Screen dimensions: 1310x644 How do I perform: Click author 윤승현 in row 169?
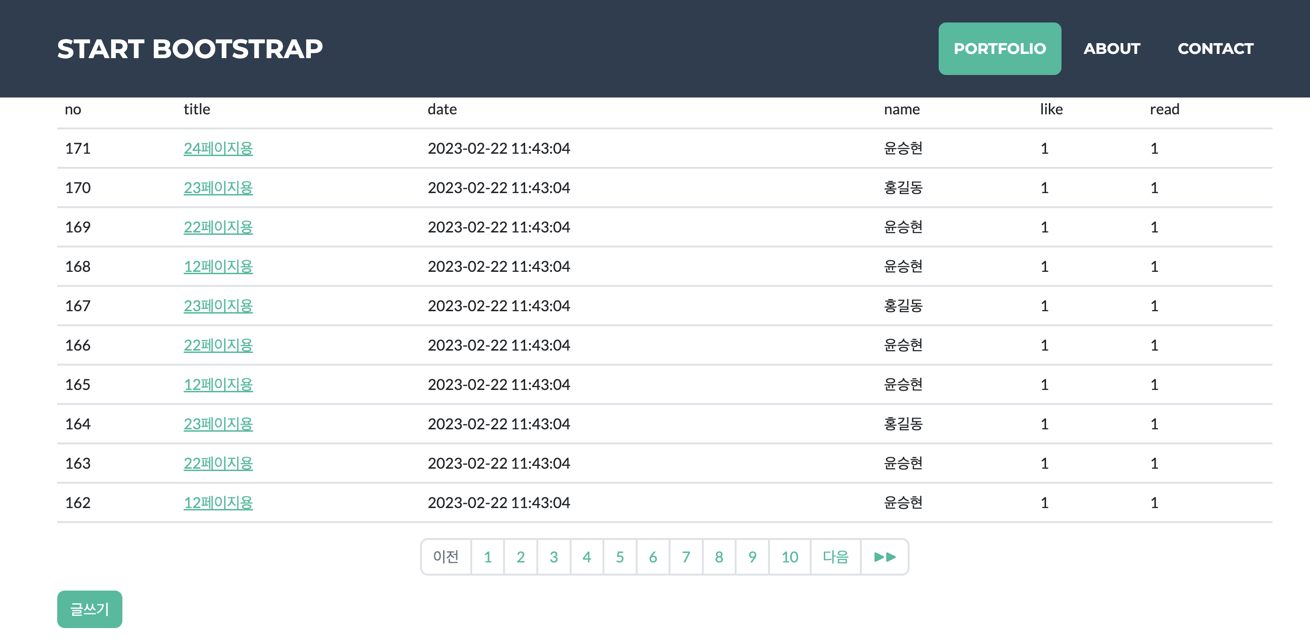coord(903,227)
